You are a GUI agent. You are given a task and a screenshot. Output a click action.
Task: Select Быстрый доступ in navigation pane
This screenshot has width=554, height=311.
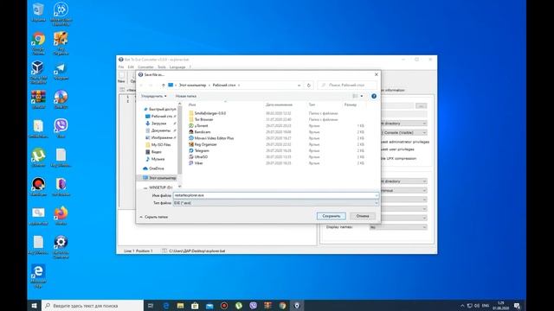[159, 110]
